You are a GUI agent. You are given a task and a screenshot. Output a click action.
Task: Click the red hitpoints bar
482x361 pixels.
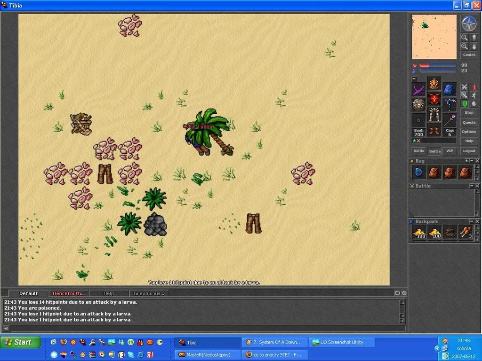[x=438, y=65]
